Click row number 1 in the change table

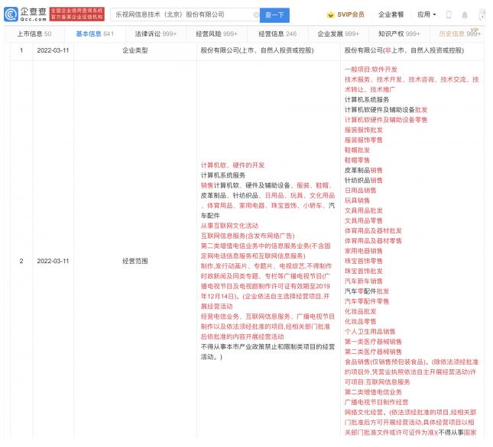pyautogui.click(x=21, y=50)
